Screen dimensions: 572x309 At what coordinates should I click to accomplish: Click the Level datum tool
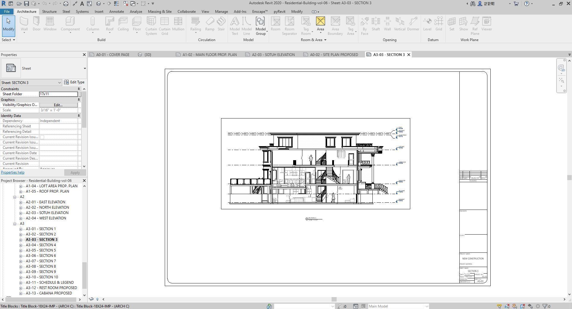click(427, 24)
